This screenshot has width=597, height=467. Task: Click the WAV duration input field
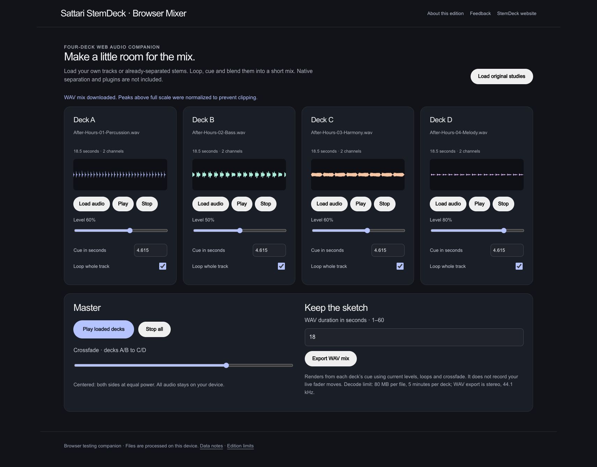coord(414,337)
